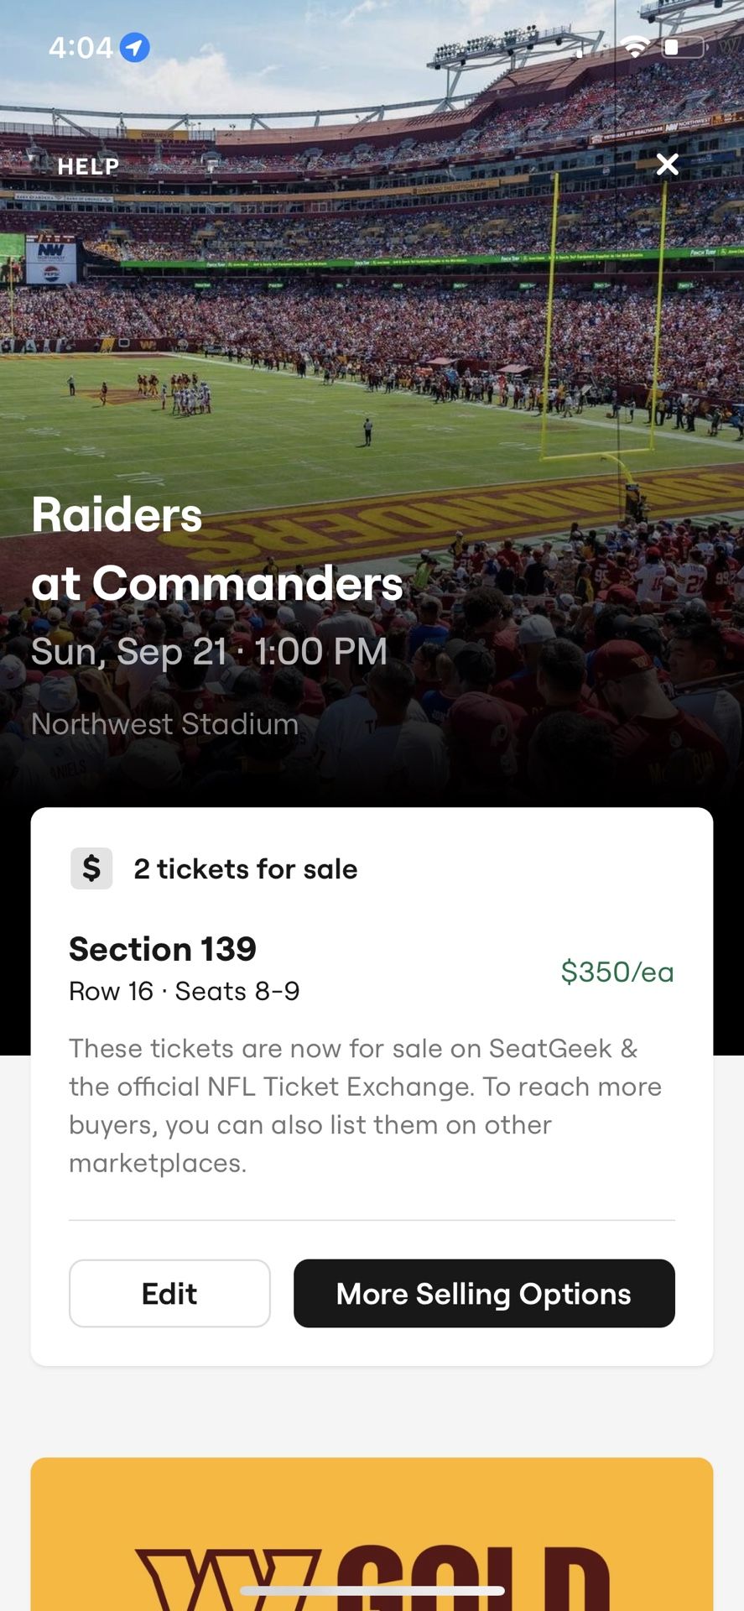Open More Selling Options
This screenshot has width=744, height=1611.
tap(484, 1293)
